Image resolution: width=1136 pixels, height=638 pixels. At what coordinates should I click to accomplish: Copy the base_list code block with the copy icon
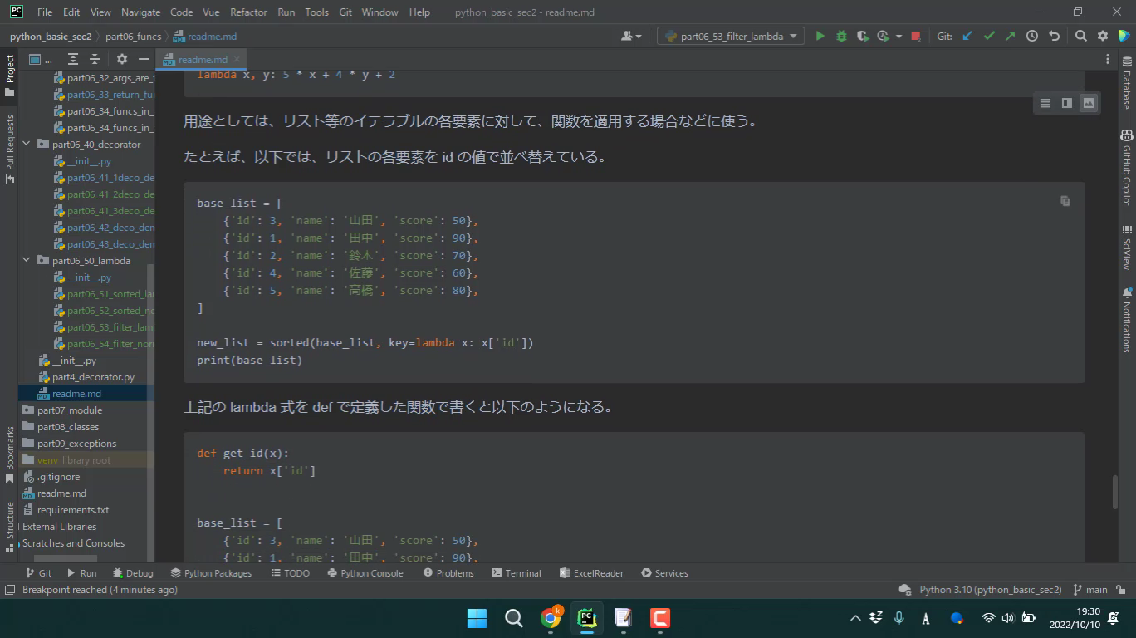pos(1065,201)
